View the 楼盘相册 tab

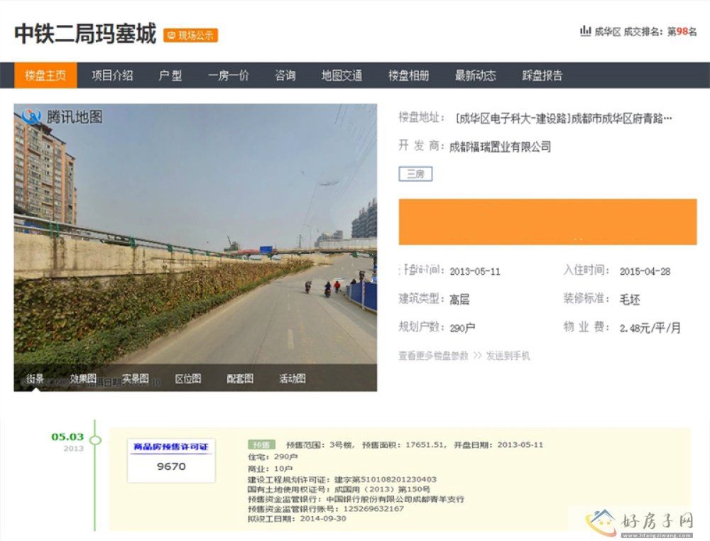pos(408,76)
